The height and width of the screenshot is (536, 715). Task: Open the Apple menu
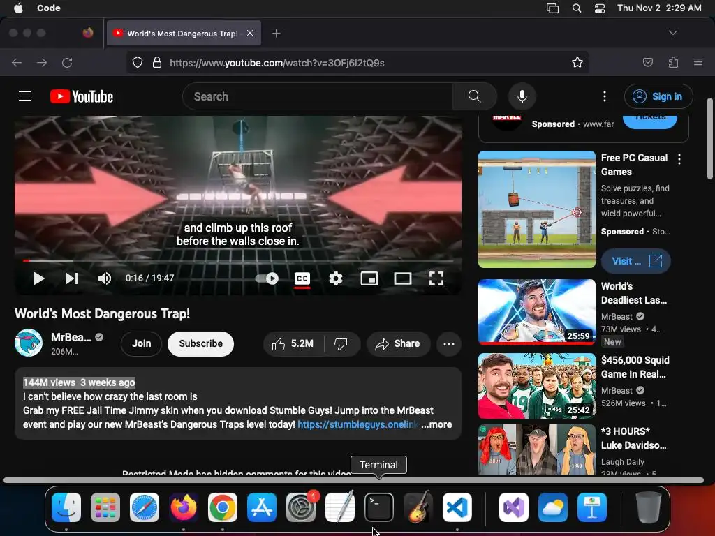pos(18,8)
